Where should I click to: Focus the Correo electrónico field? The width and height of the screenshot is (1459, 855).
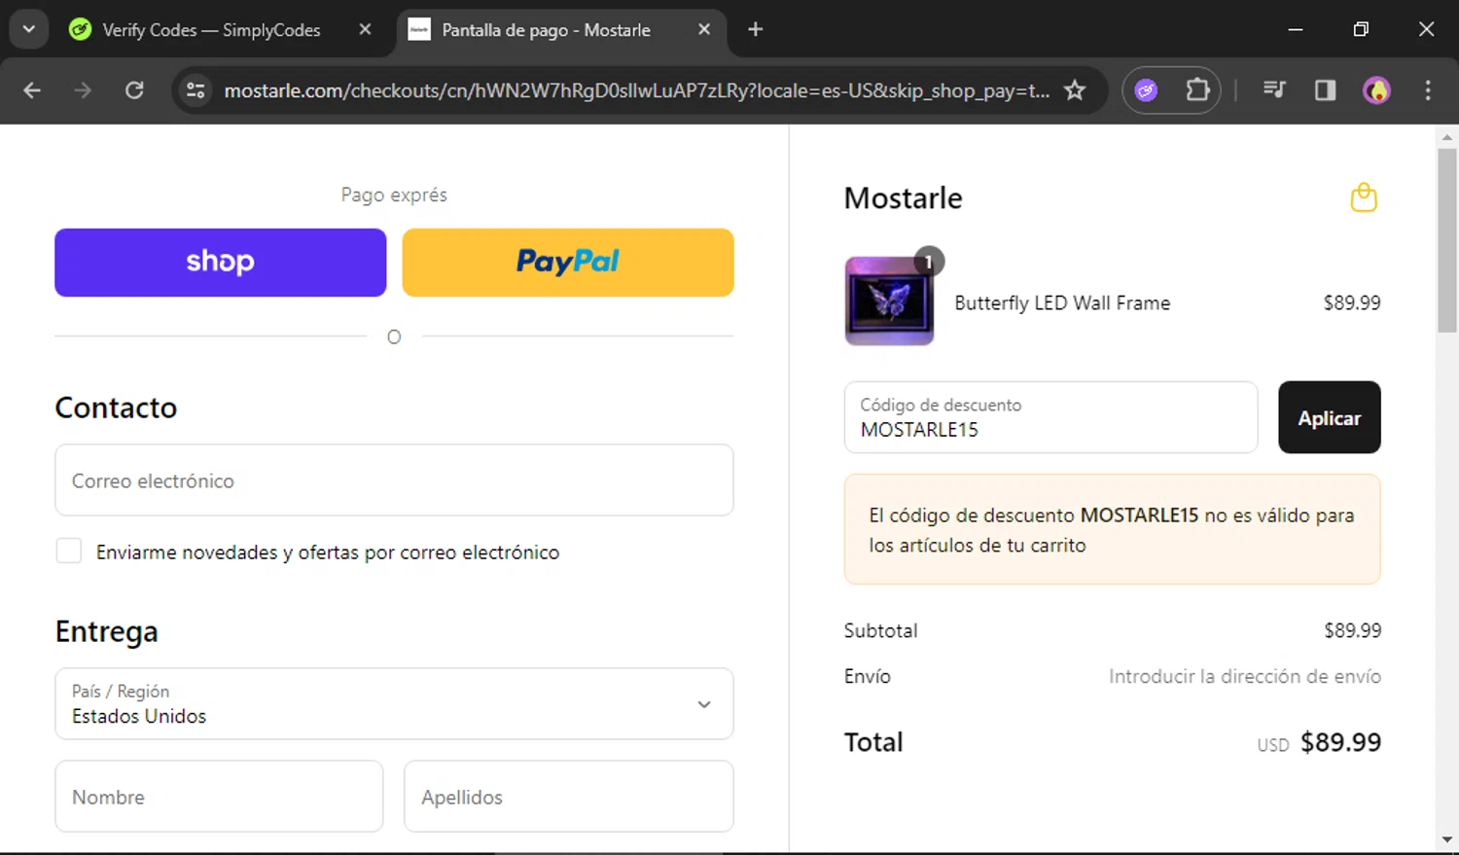pos(394,481)
